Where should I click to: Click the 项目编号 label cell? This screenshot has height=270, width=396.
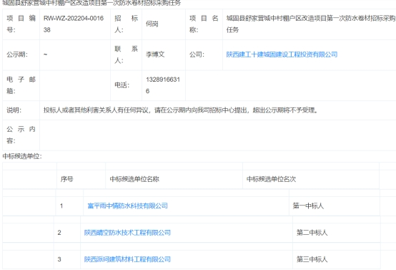pyautogui.click(x=21, y=24)
